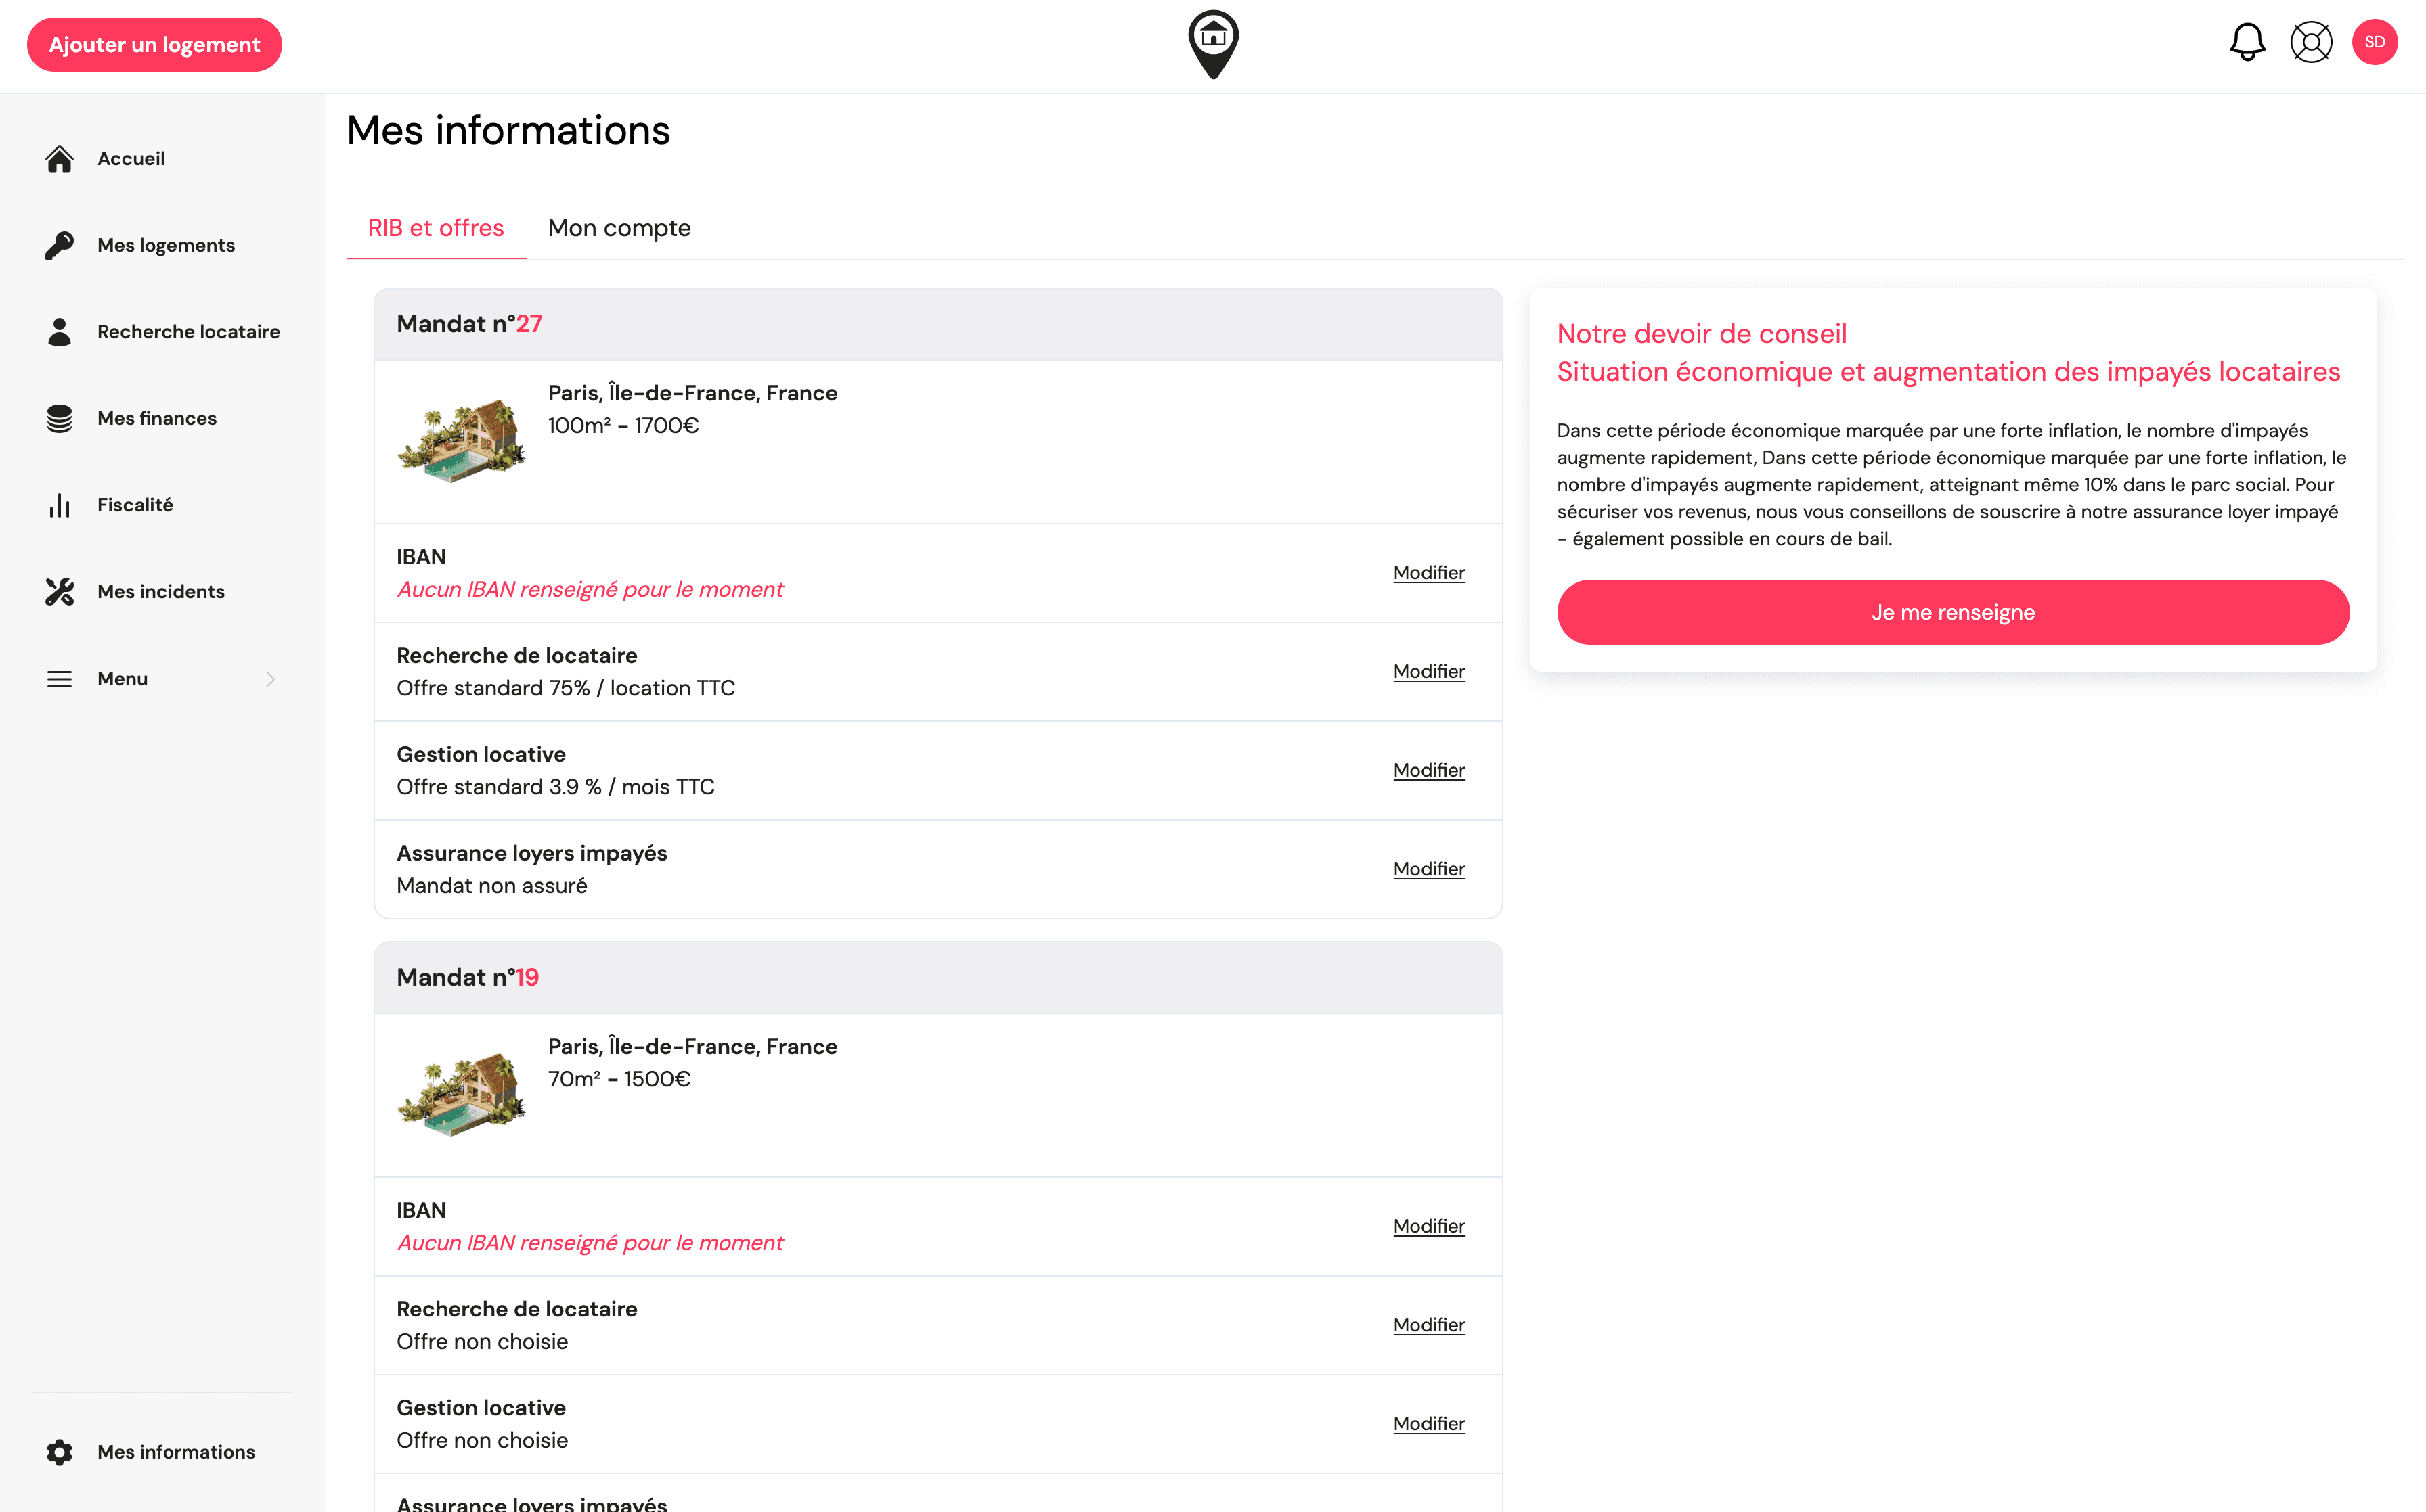The width and height of the screenshot is (2426, 1512).
Task: Open Mes finances via the coins icon
Action: pyautogui.click(x=59, y=418)
